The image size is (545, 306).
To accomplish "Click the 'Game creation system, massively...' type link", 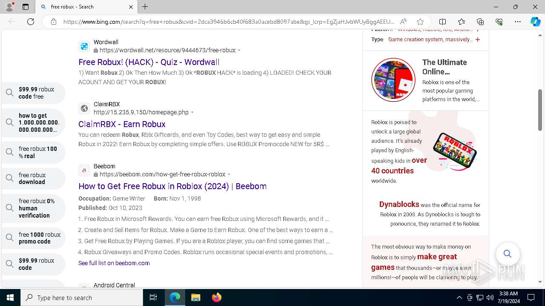I will pyautogui.click(x=430, y=40).
